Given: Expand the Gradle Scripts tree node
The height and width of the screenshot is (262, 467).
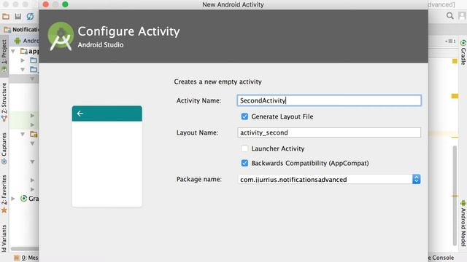Looking at the screenshot, I should pyautogui.click(x=13, y=199).
